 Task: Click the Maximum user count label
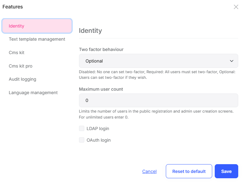(x=101, y=89)
